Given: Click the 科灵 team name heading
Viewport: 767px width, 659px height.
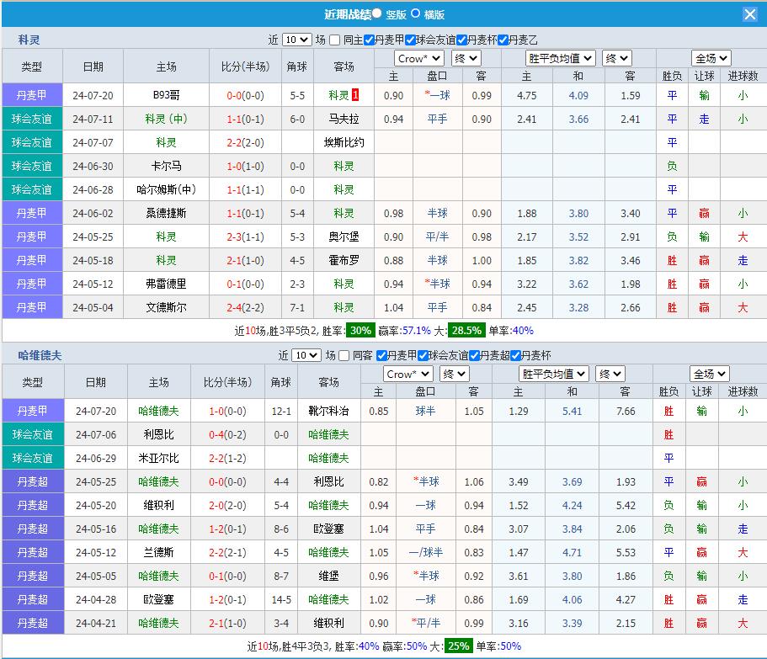Looking at the screenshot, I should 29,40.
